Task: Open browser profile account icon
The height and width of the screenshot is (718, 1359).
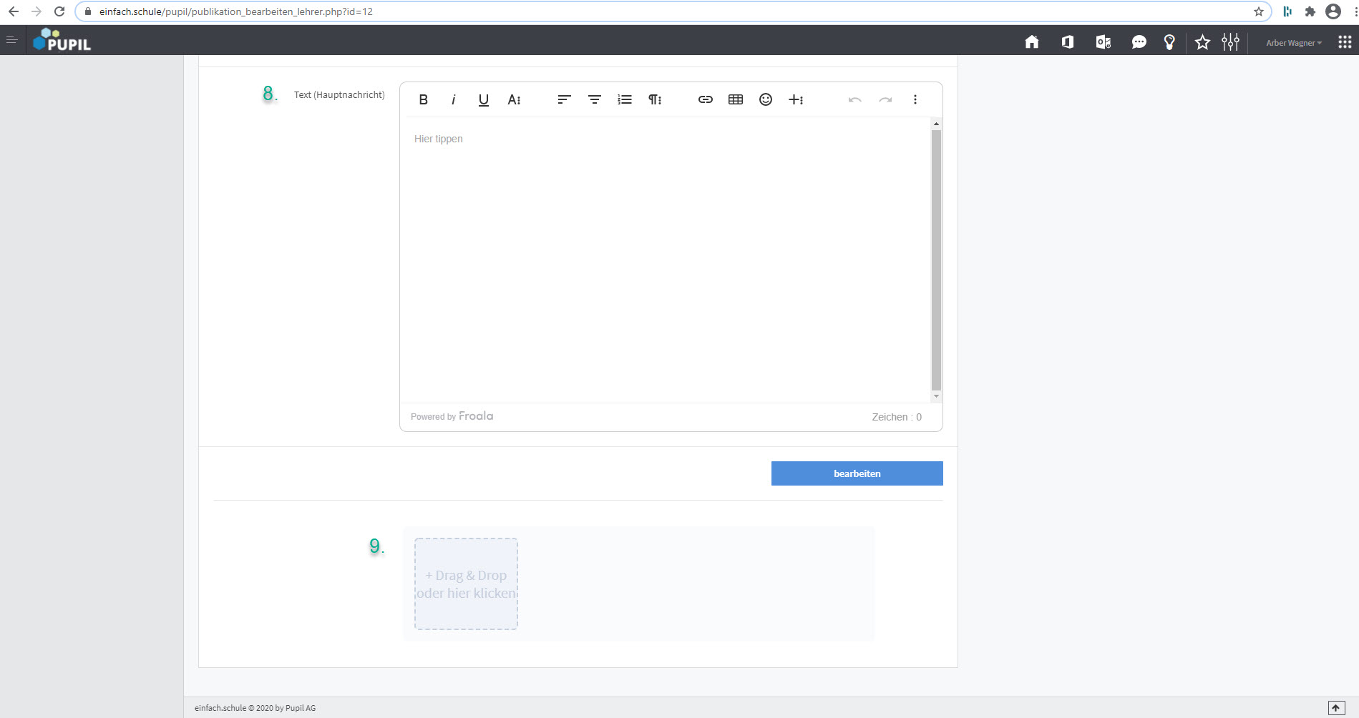Action: click(1333, 11)
